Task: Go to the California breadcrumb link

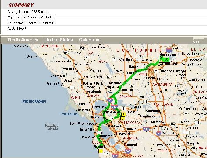Action: click(89, 40)
